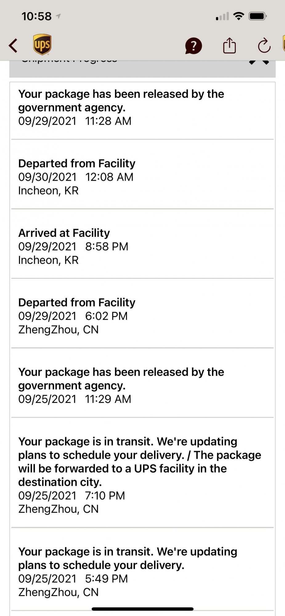Tap the partial UPS logo at right edge
Image resolution: width=285 pixels, height=616 pixels.
point(283,44)
